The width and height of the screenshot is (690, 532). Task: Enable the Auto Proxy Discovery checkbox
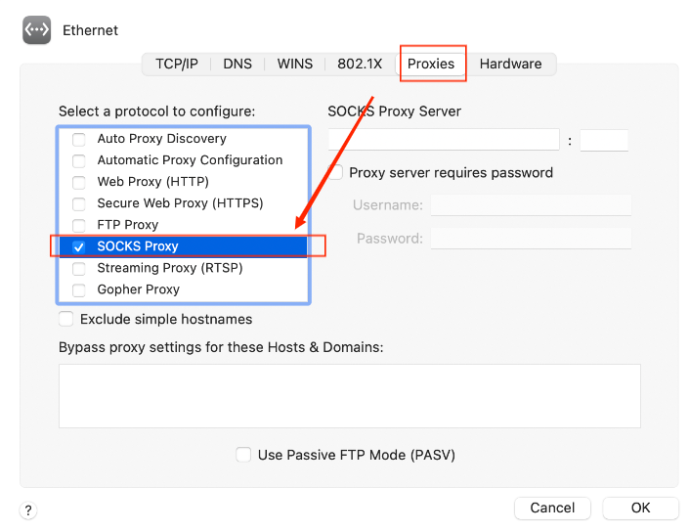pyautogui.click(x=79, y=139)
